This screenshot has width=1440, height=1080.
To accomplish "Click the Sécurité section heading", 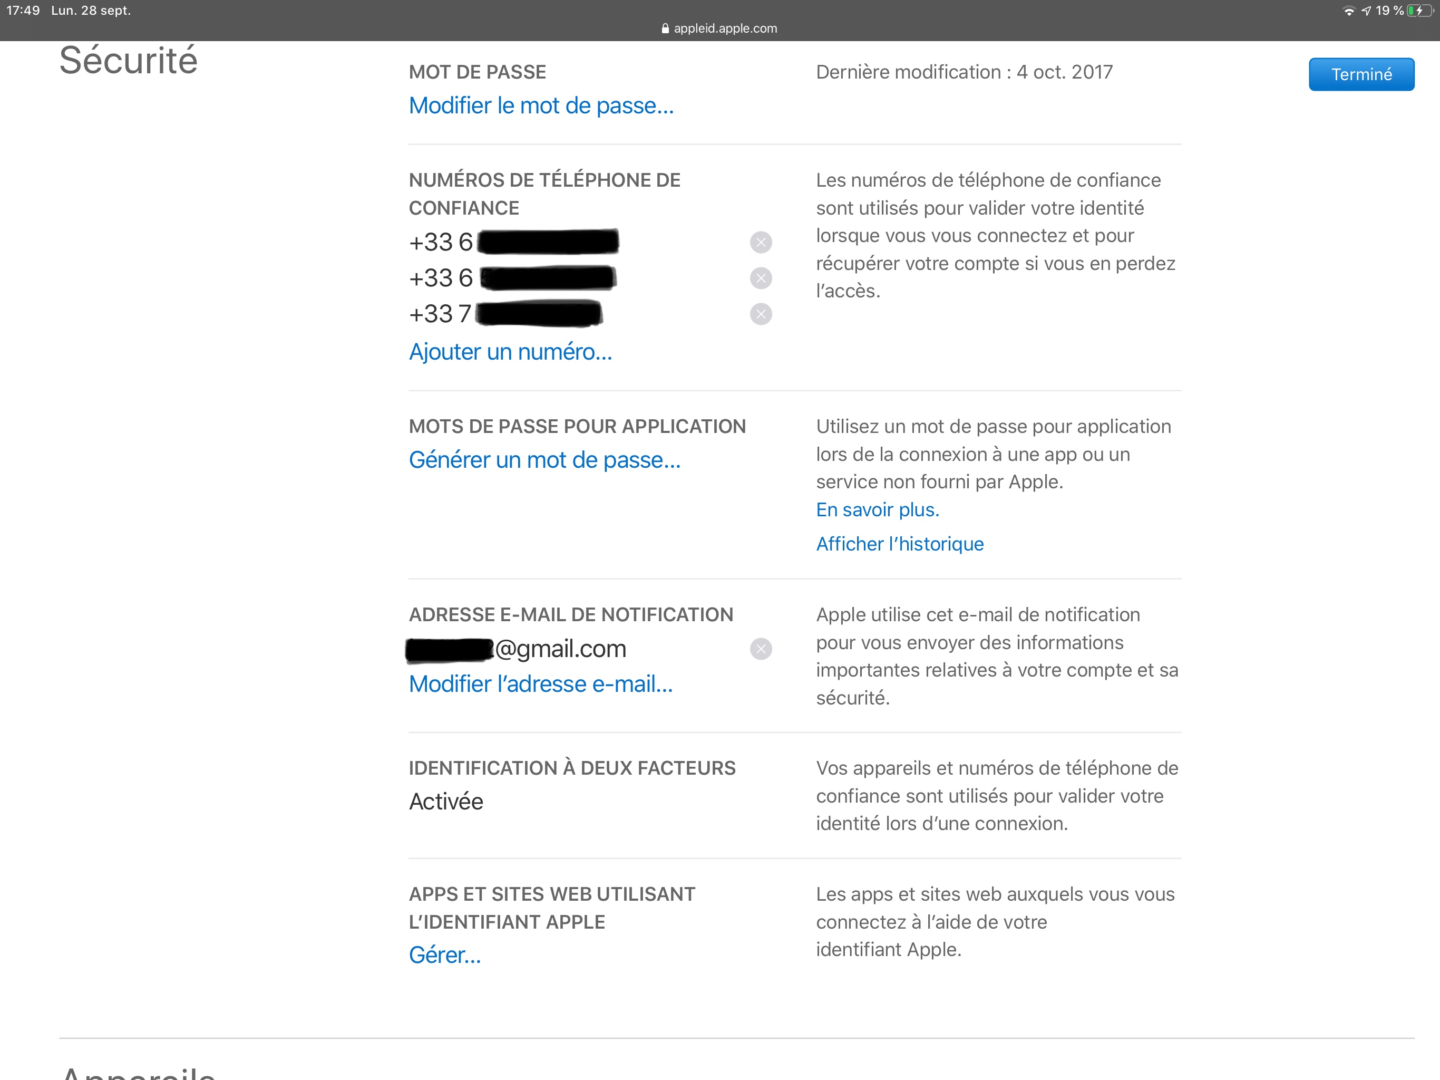I will [x=128, y=61].
